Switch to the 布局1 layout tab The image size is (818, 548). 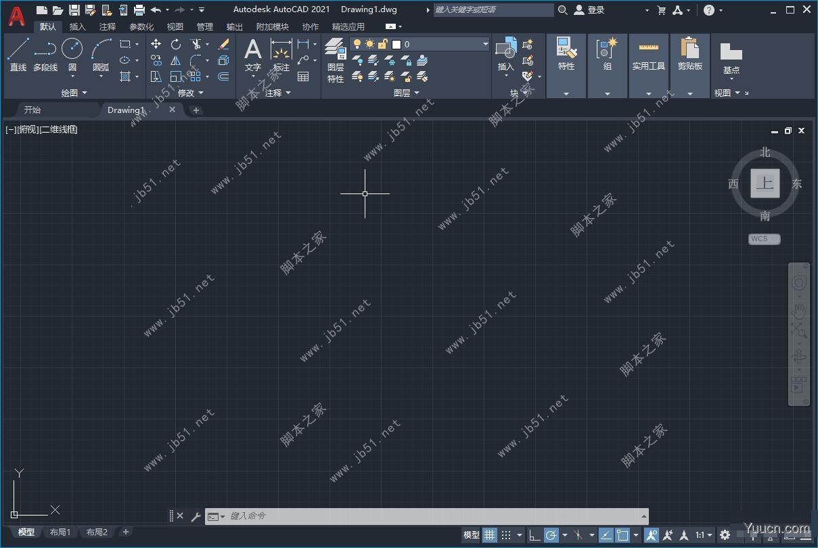[x=60, y=532]
